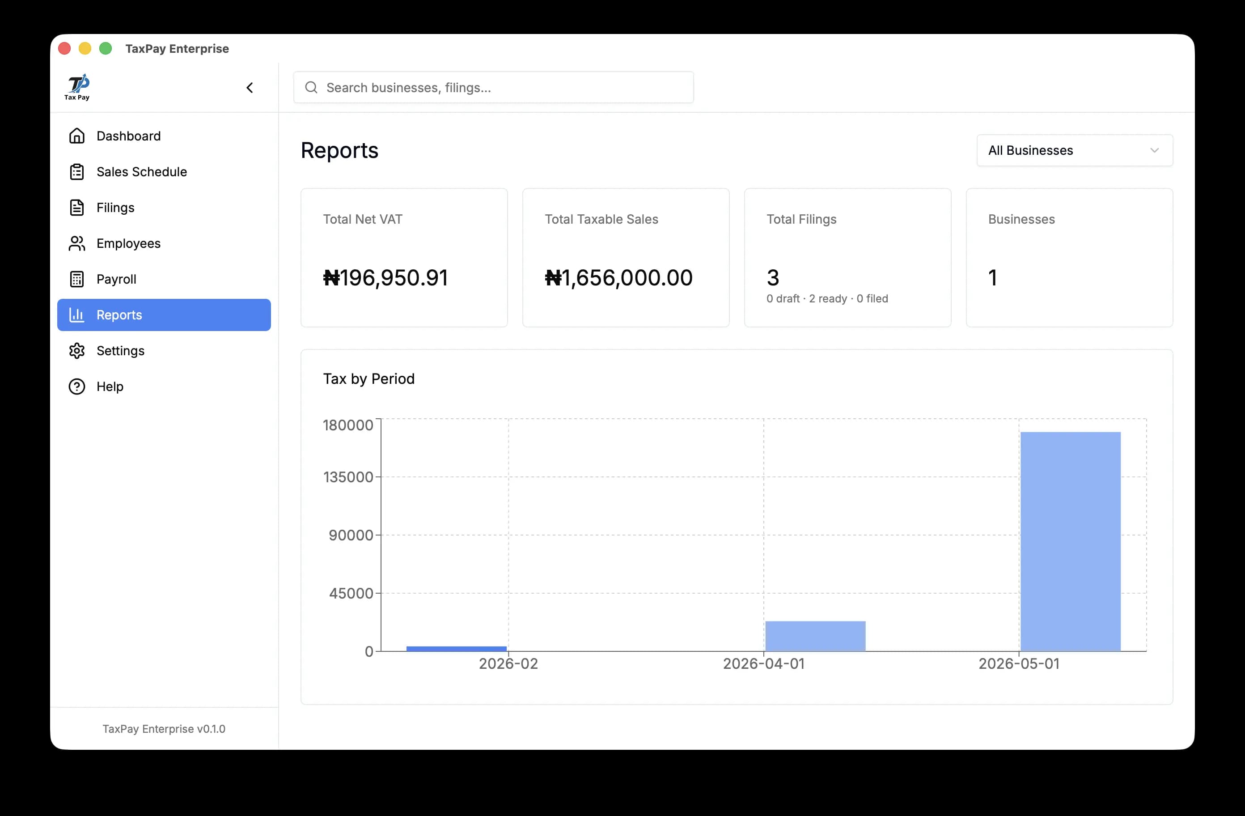
Task: Click the Tax by Period heading
Action: [x=369, y=378]
